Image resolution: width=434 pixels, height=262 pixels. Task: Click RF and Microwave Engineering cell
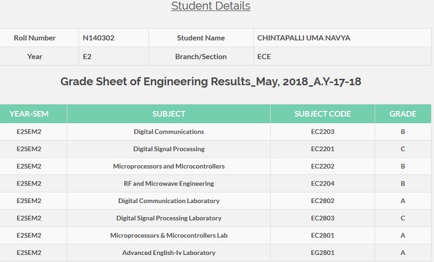pos(169,183)
